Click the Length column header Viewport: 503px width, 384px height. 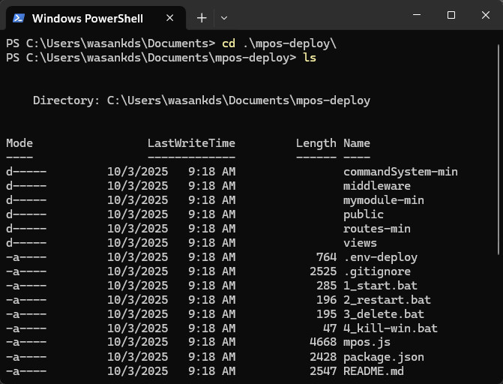coord(316,143)
